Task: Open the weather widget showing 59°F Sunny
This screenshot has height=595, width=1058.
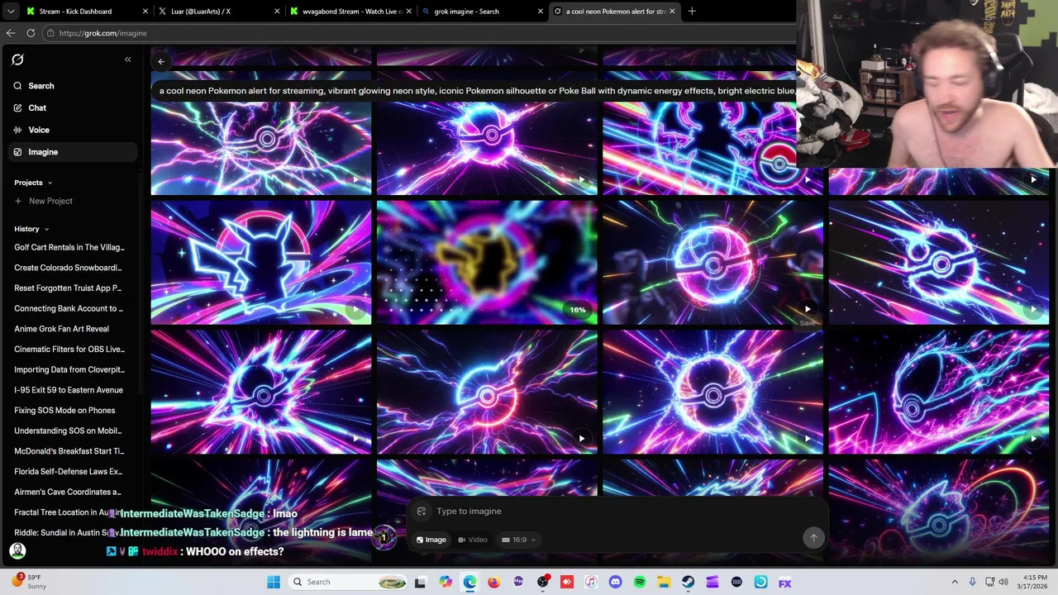Action: tap(29, 582)
